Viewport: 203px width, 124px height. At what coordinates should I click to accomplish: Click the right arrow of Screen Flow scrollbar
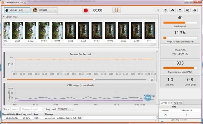click(156, 44)
